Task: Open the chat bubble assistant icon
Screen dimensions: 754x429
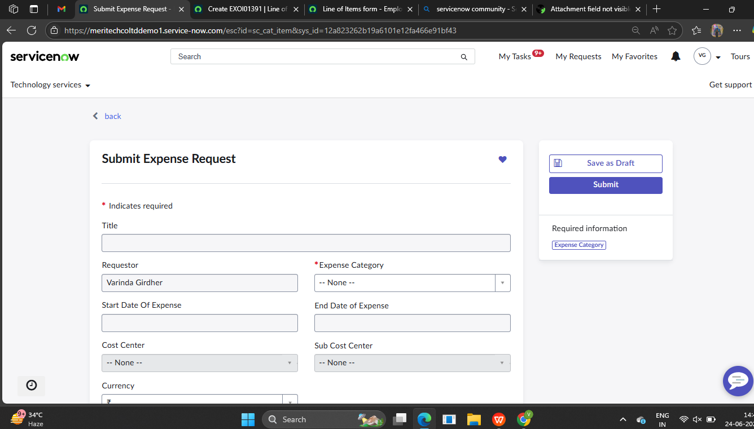Action: point(738,381)
